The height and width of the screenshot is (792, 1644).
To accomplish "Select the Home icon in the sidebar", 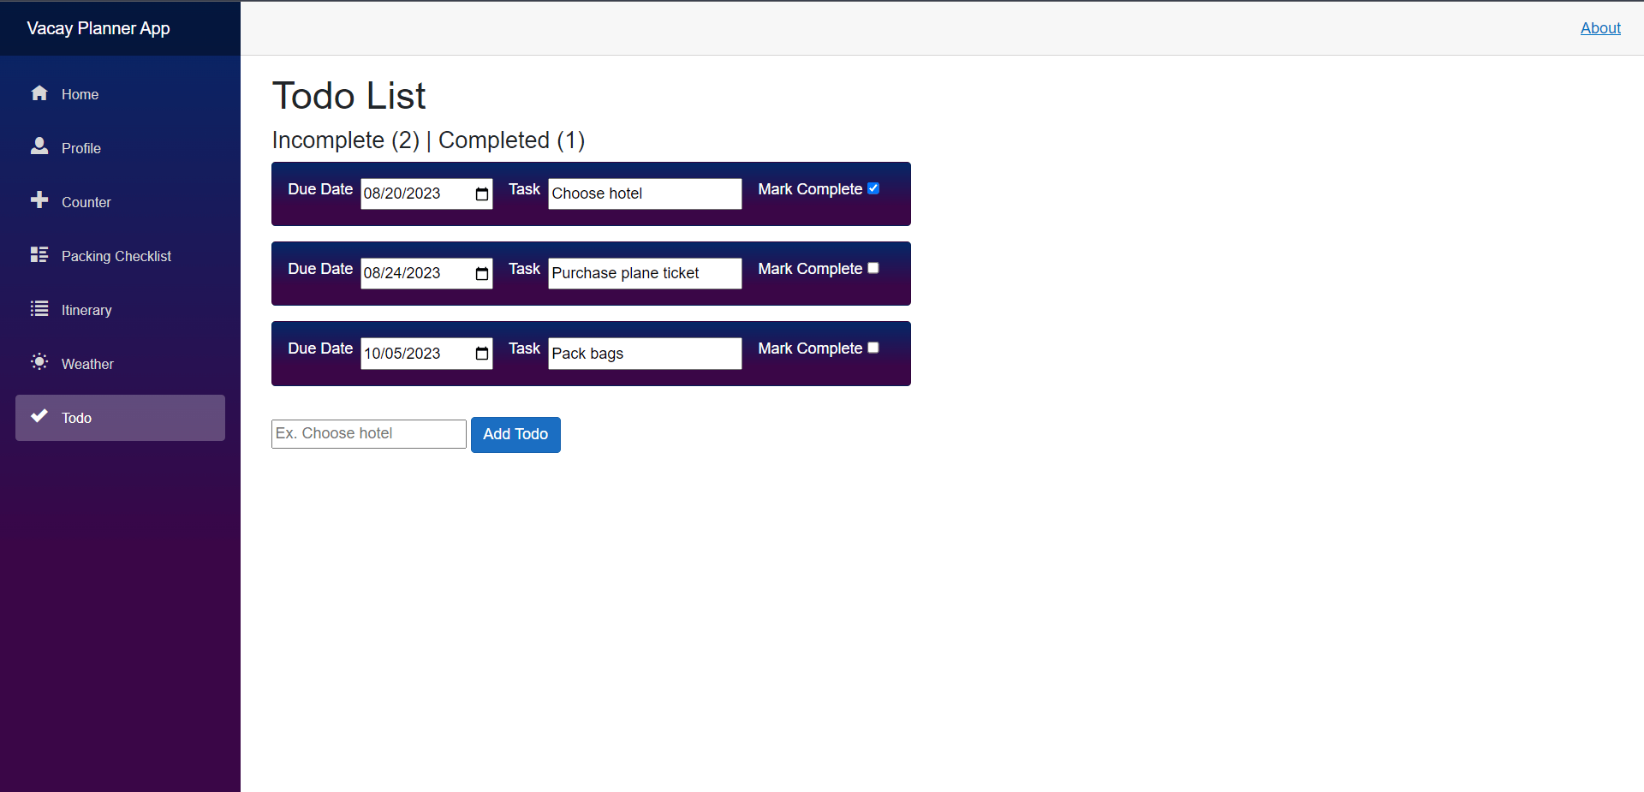I will pyautogui.click(x=39, y=93).
